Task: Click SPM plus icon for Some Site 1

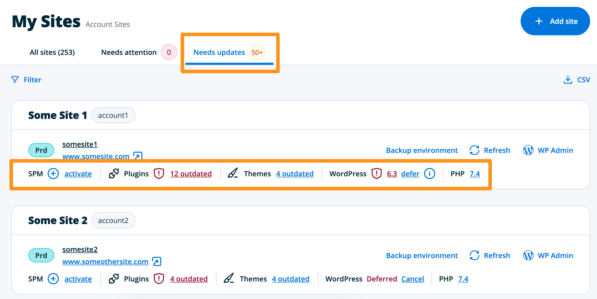Action: tap(53, 174)
